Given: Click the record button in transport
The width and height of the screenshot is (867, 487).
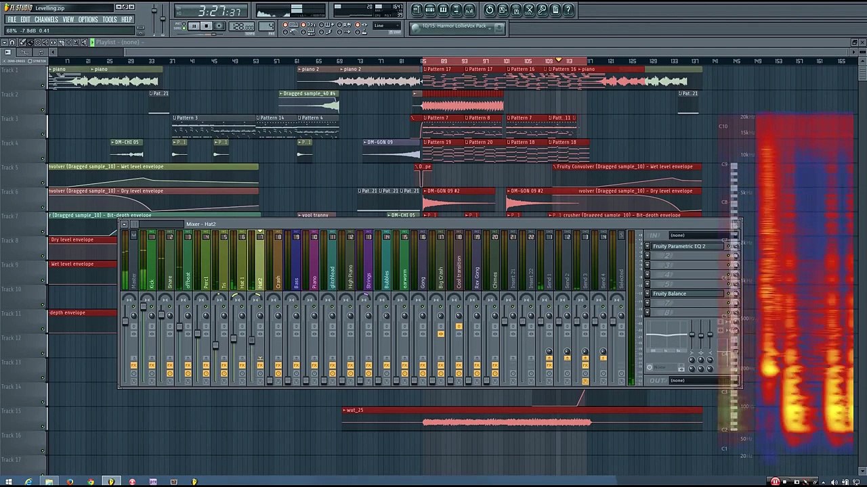Looking at the screenshot, I should click(x=219, y=26).
